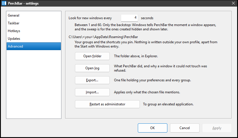Click the 'PerchBar - settings' window title
This screenshot has width=238, height=138.
pyautogui.click(x=23, y=3)
